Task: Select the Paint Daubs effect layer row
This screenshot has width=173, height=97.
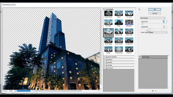Action: click(153, 57)
